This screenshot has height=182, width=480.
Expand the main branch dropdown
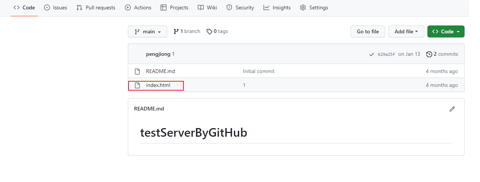pyautogui.click(x=147, y=31)
